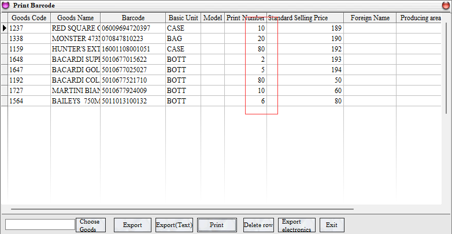452x234 pixels.
Task: Click the Delete row button
Action: coord(258,225)
